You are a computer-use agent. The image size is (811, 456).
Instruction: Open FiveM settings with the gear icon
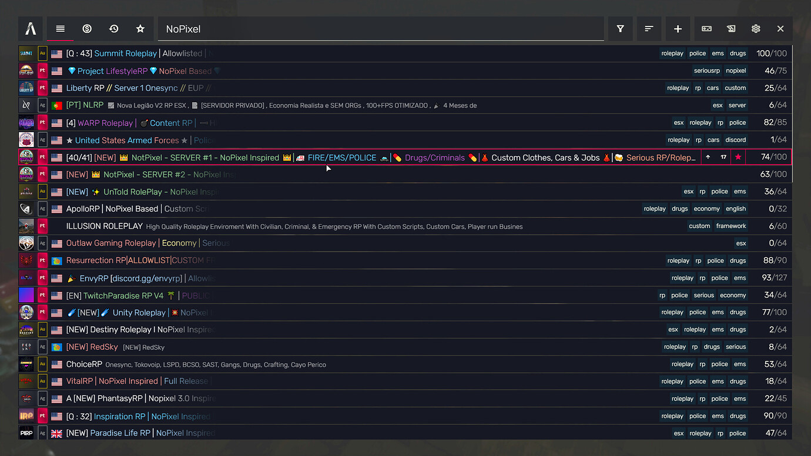[x=756, y=28]
